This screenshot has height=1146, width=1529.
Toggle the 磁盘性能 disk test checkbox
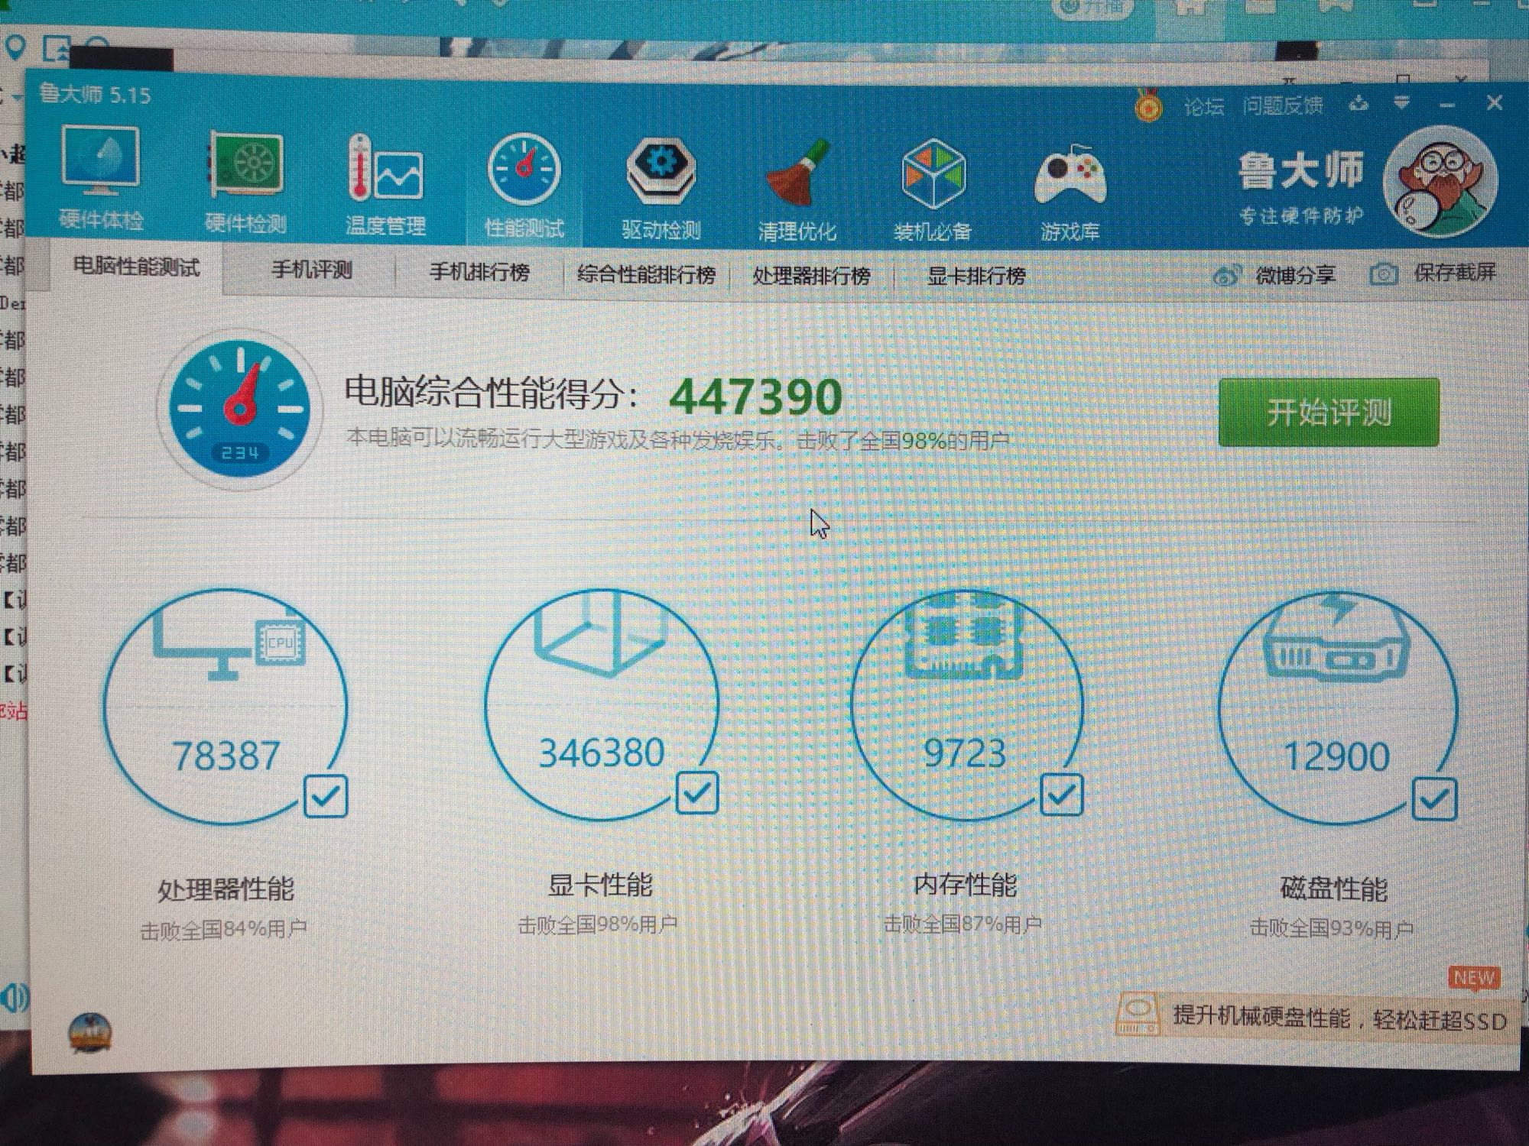coord(1434,799)
